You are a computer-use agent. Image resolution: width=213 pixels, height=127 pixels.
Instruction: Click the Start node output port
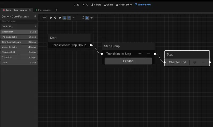pos(91,45)
